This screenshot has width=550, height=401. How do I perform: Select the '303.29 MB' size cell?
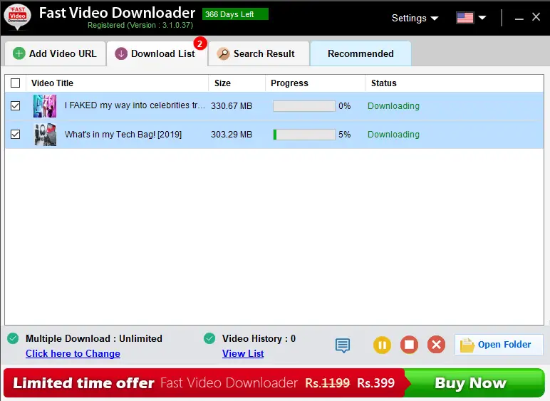(x=232, y=135)
